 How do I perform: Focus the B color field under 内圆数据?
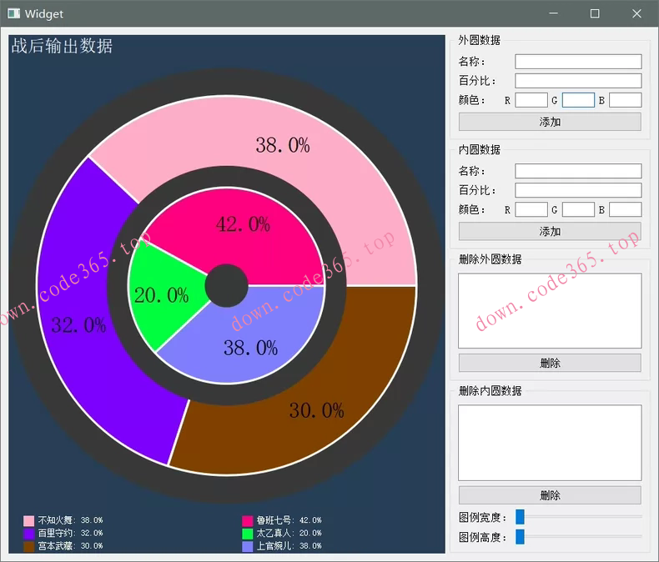(x=625, y=210)
